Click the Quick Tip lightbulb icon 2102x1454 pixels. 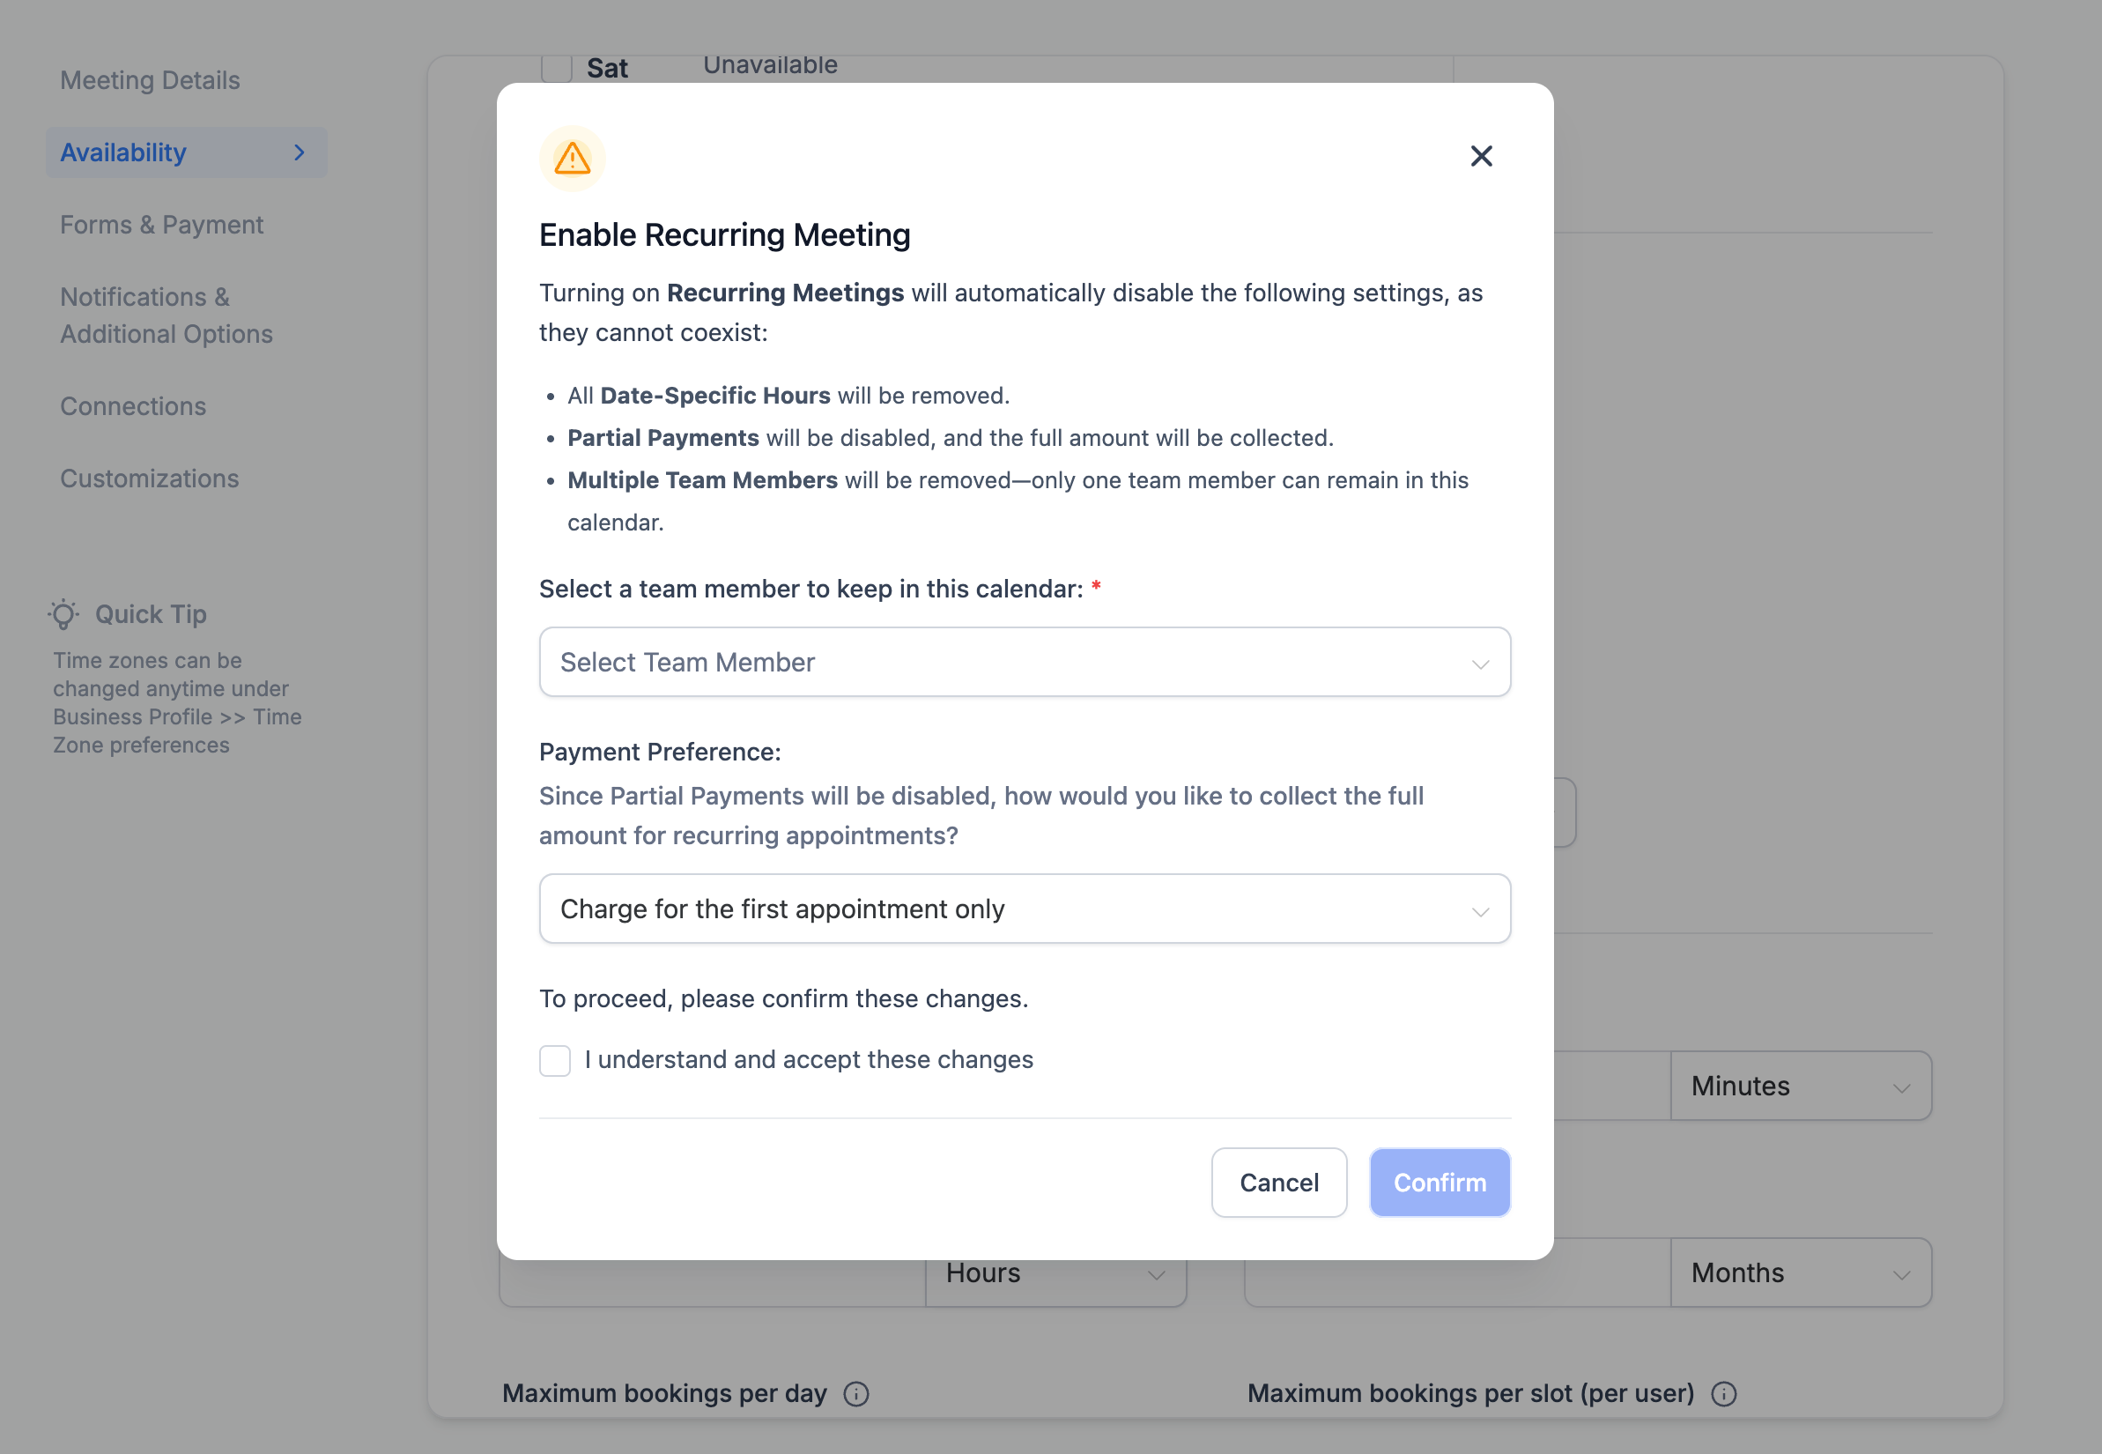[63, 615]
